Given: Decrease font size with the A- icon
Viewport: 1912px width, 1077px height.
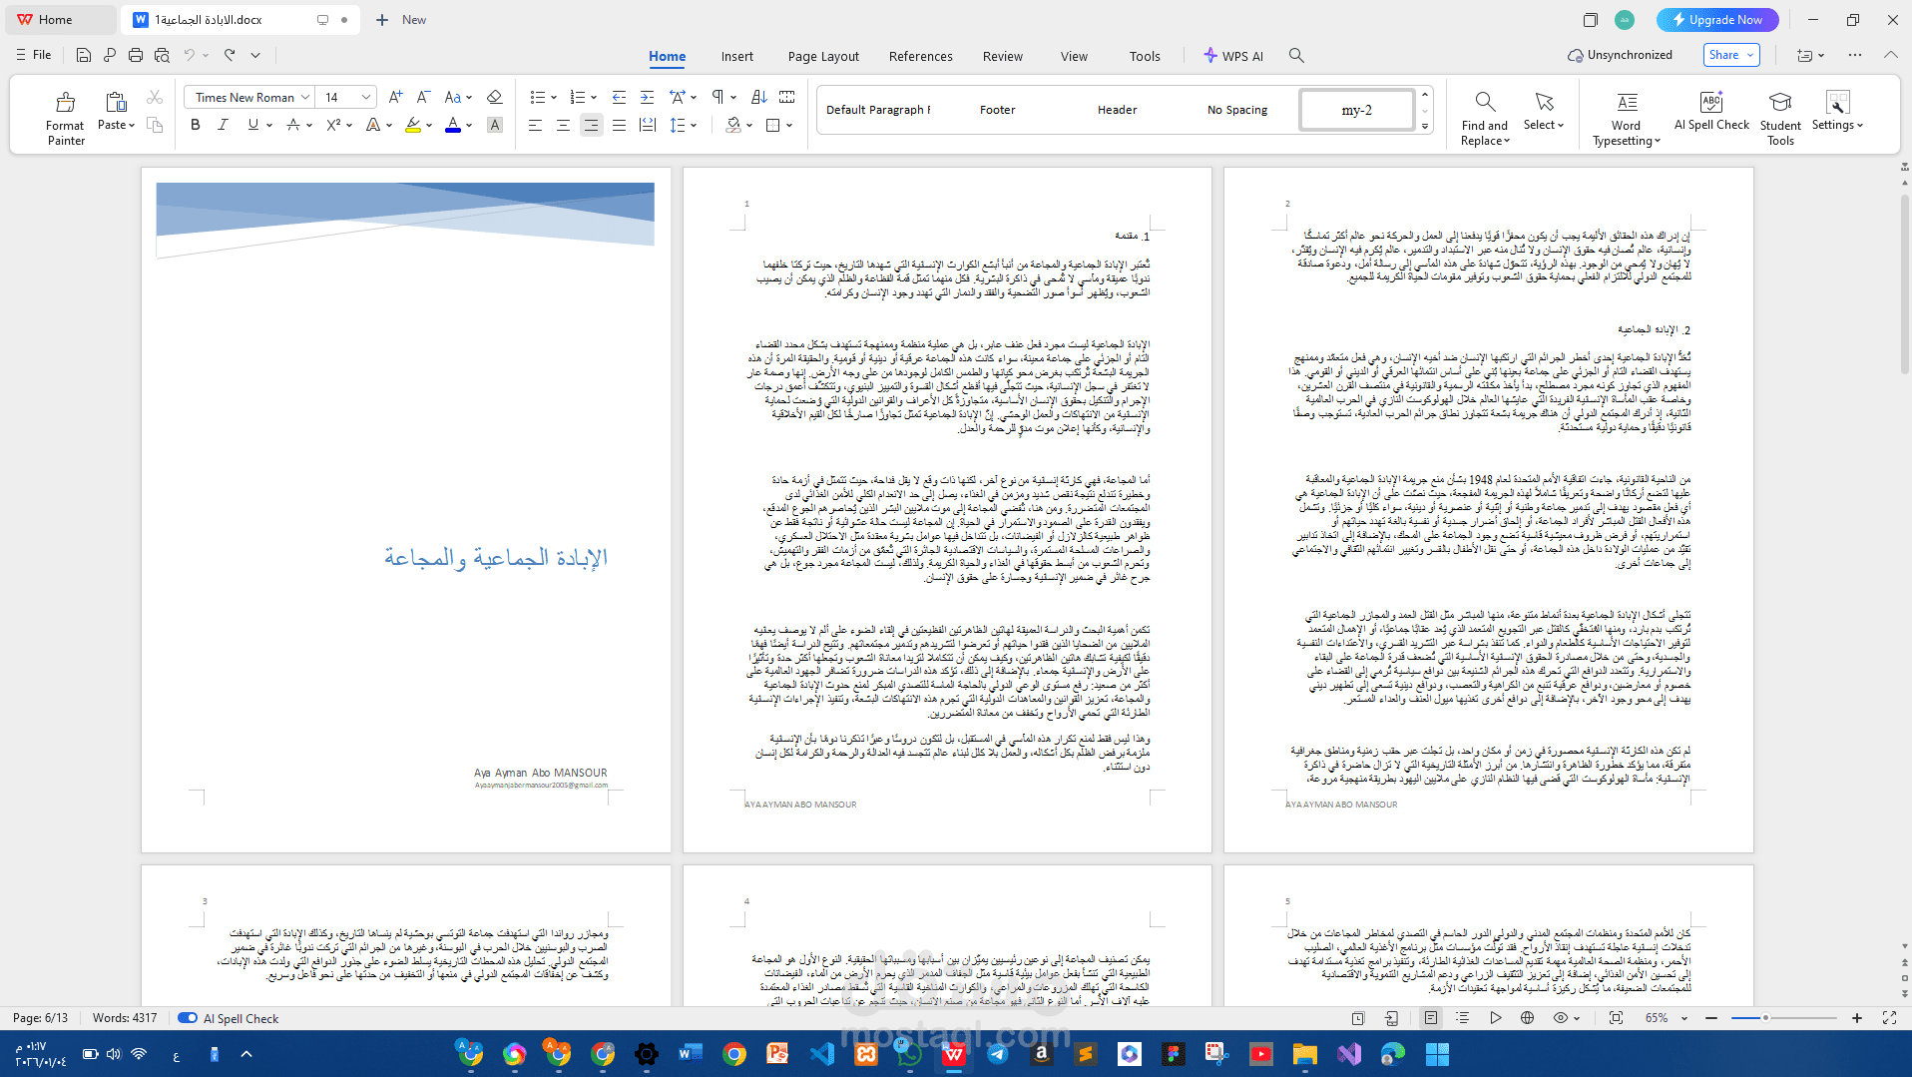Looking at the screenshot, I should pyautogui.click(x=423, y=97).
